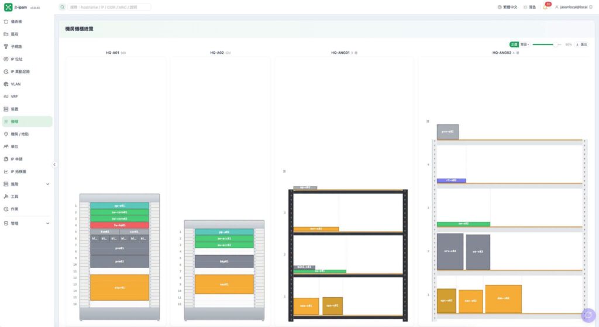599x327 pixels.
Task: Open the 單位 units menu item
Action: coord(27,147)
